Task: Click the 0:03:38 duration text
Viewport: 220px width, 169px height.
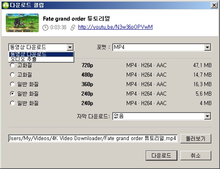Action: 58,27
